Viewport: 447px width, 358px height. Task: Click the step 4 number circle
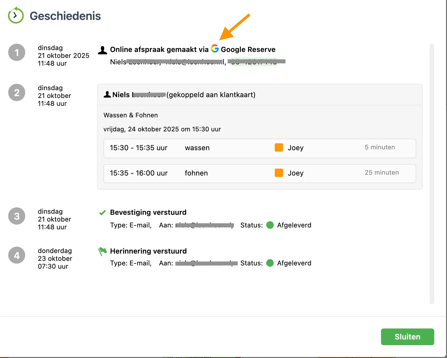pyautogui.click(x=17, y=255)
